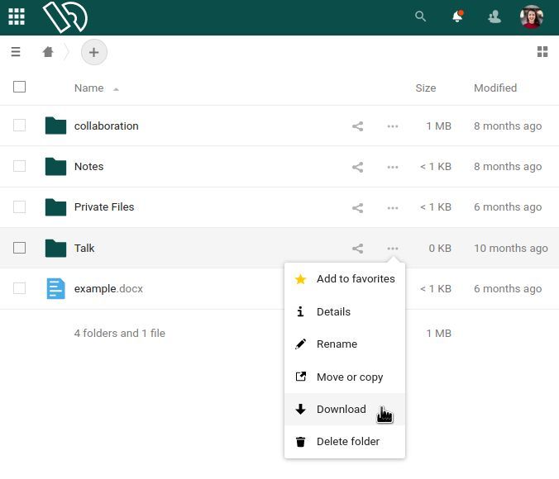Sort files by Modified column

point(494,88)
